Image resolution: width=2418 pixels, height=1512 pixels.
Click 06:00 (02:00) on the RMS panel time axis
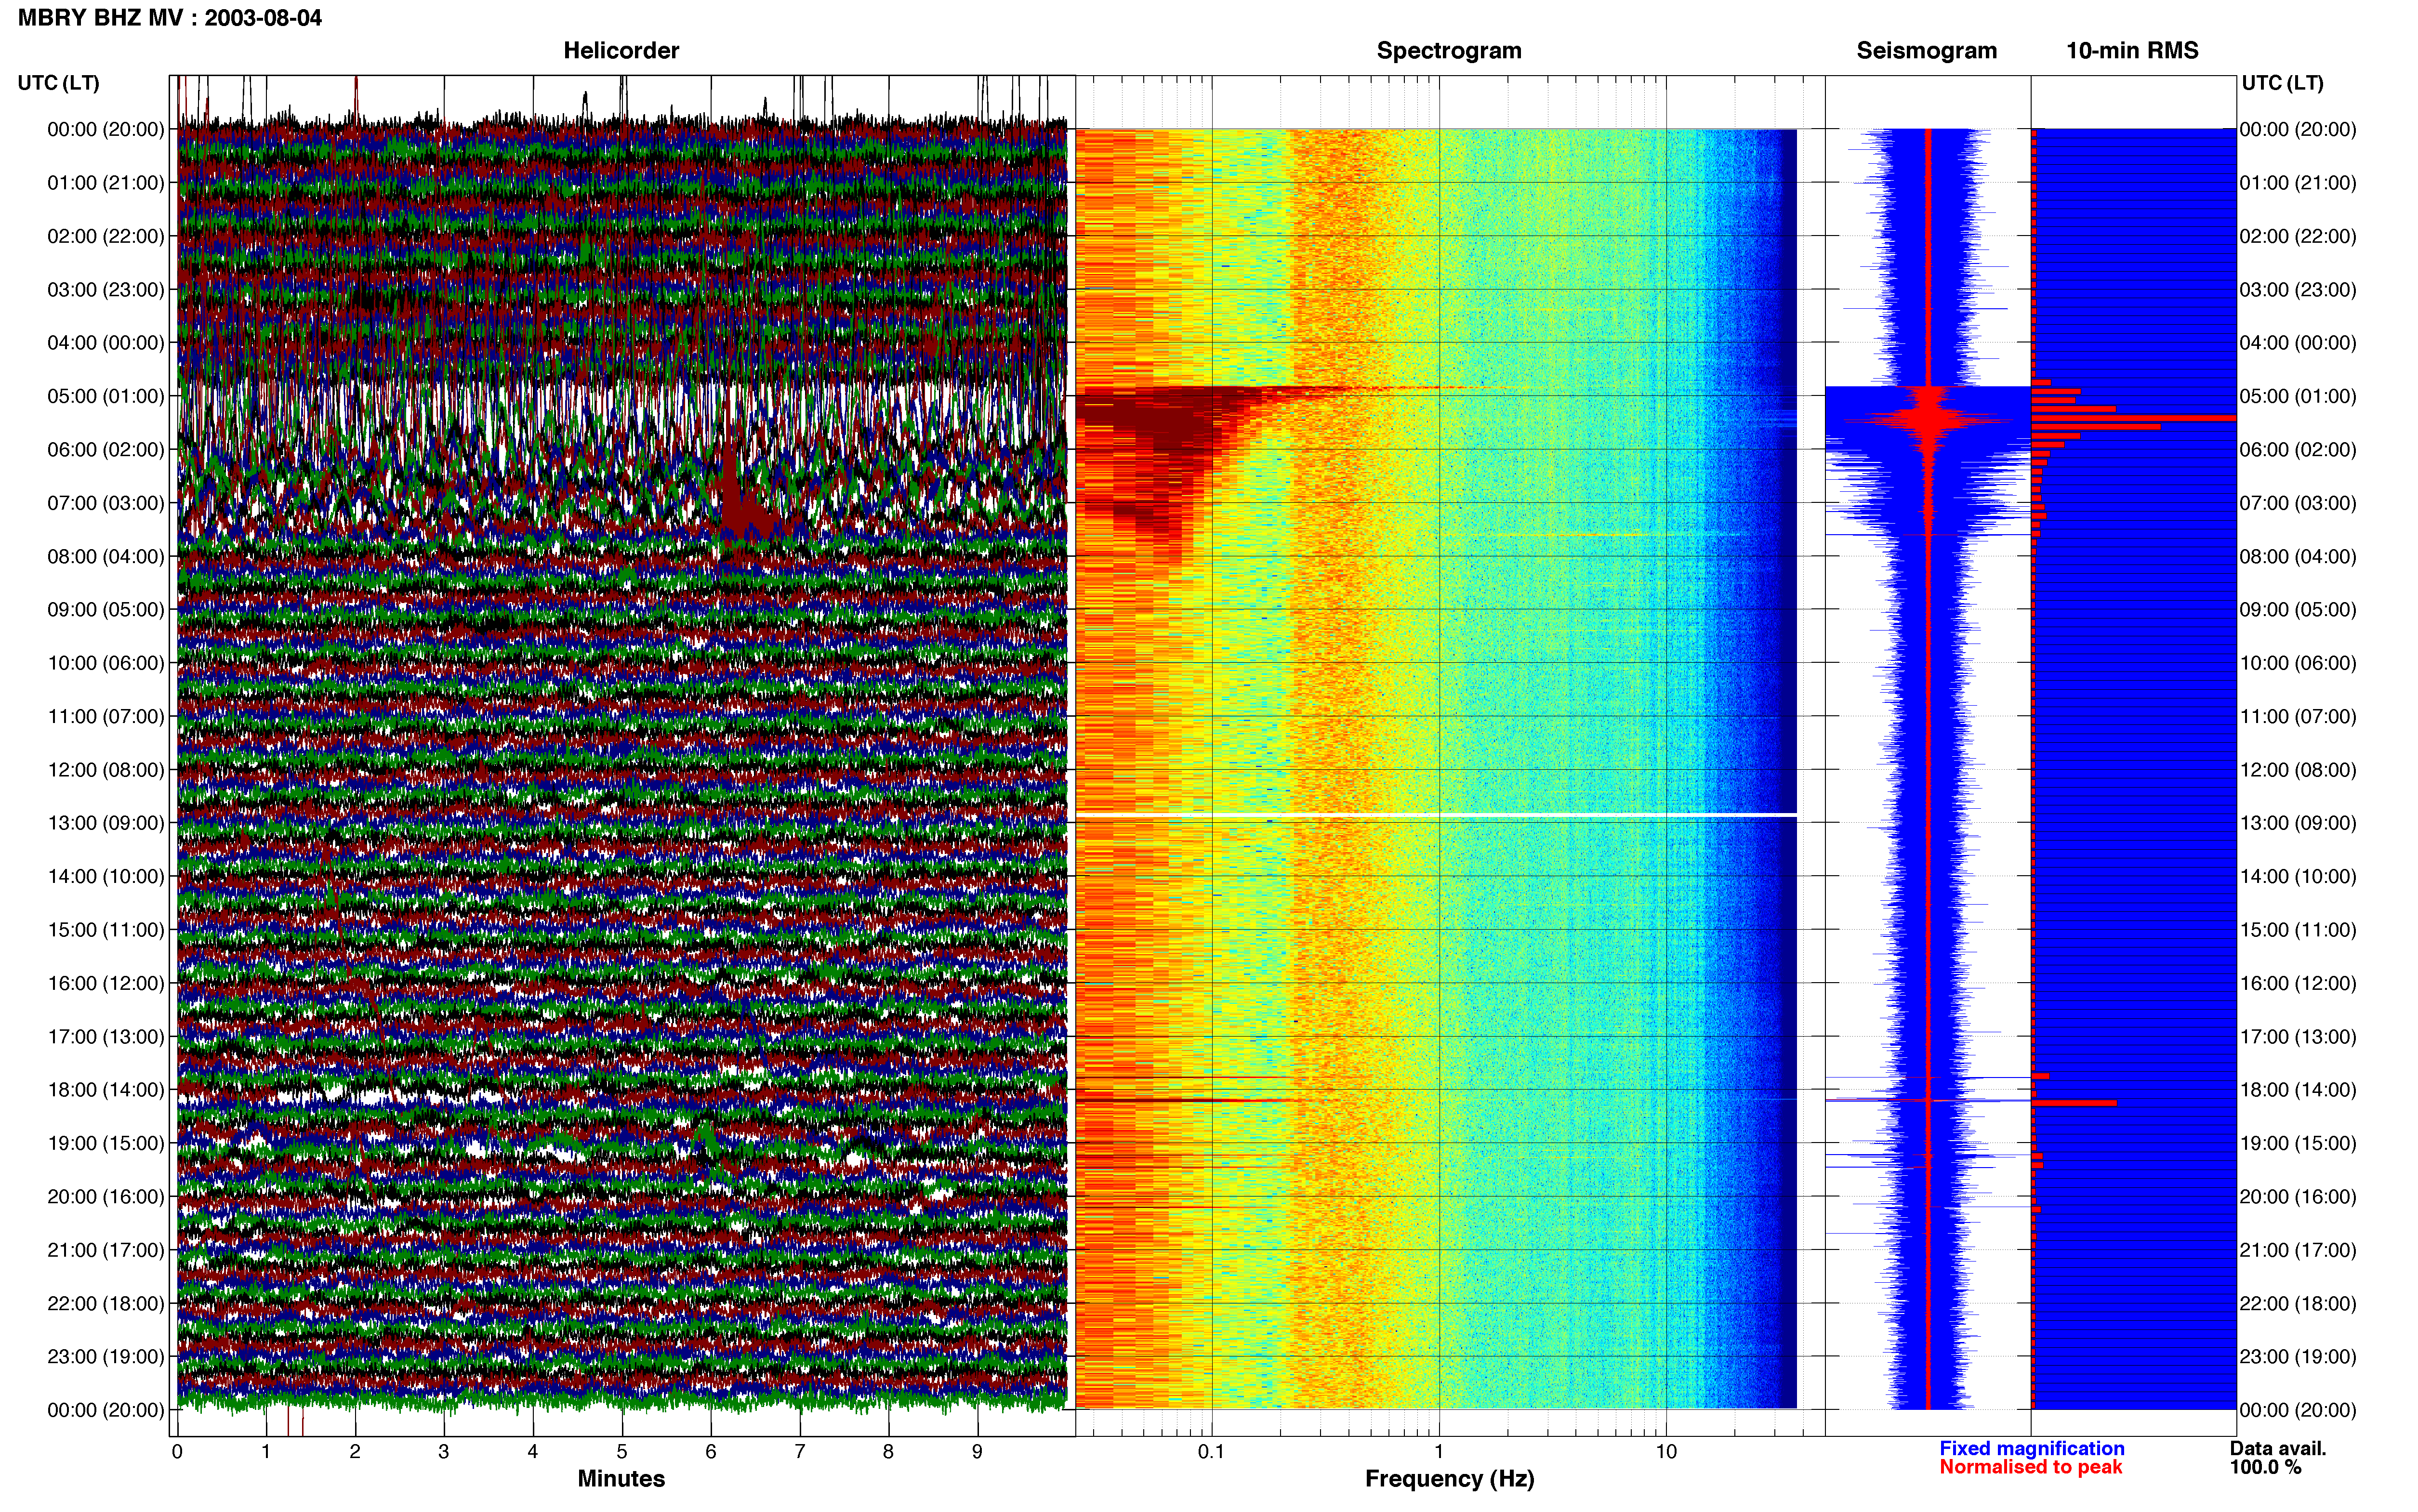coord(2298,450)
